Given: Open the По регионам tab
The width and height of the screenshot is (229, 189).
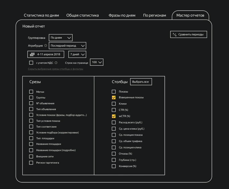Looking at the screenshot, I should coord(154,15).
